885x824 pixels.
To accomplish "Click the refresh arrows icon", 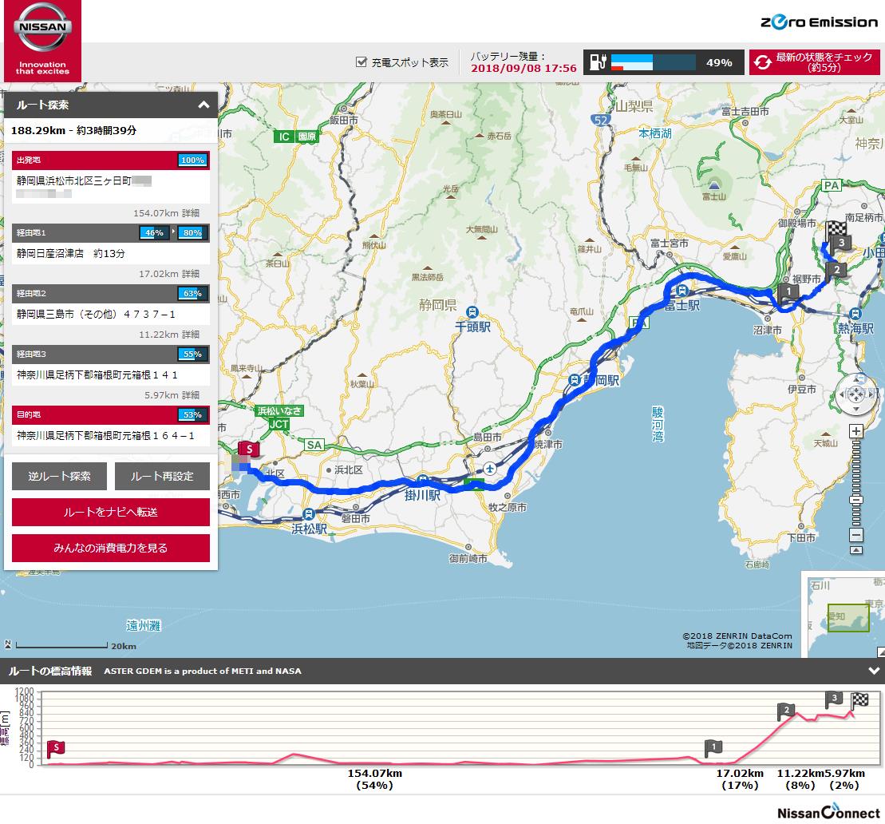I will (x=763, y=62).
